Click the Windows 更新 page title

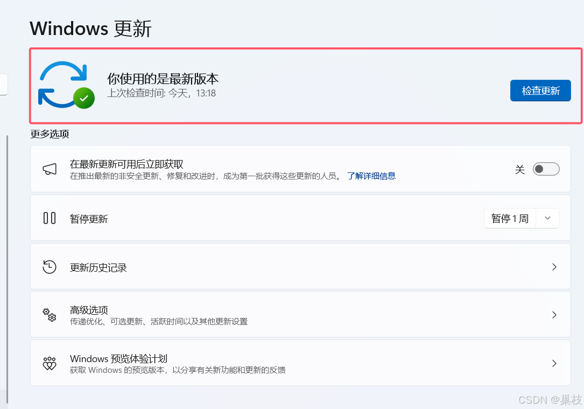[x=90, y=29]
